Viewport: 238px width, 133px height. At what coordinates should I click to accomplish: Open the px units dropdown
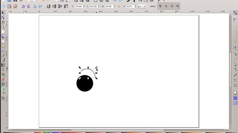coord(142,6)
